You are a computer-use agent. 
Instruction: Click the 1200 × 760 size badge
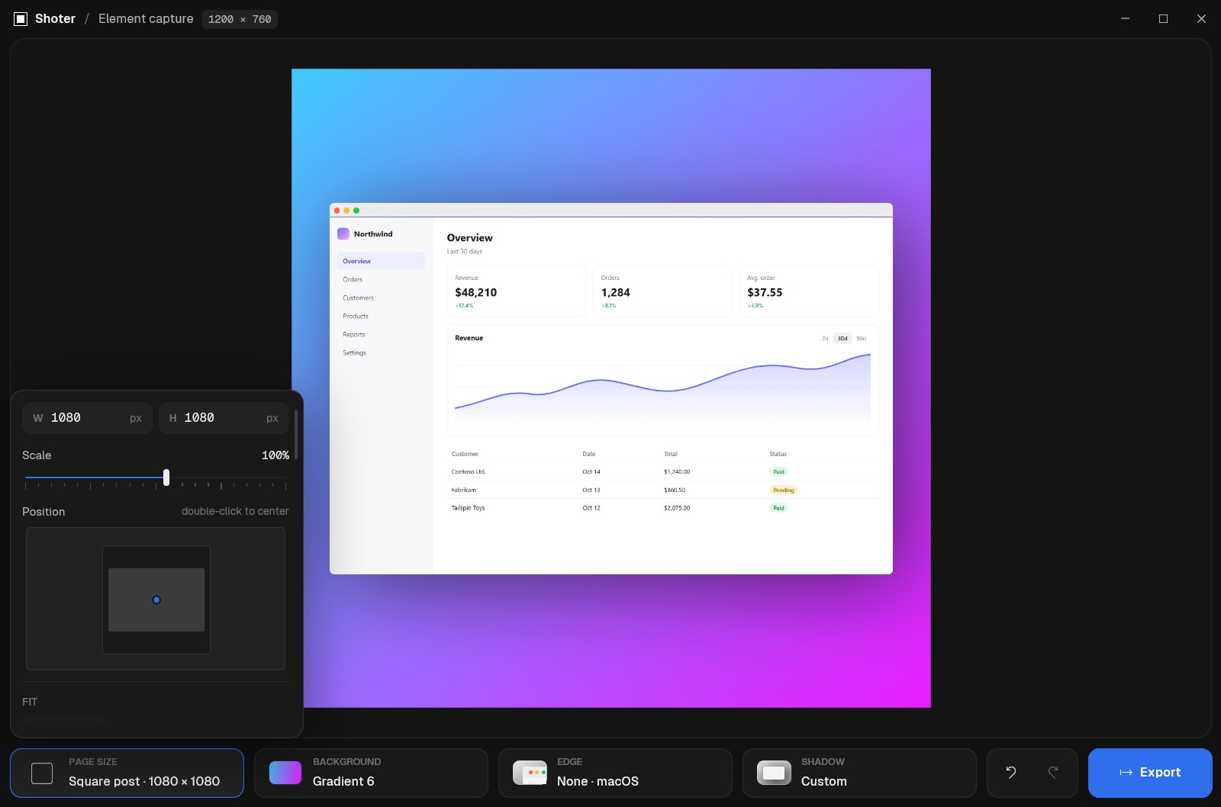tap(240, 19)
